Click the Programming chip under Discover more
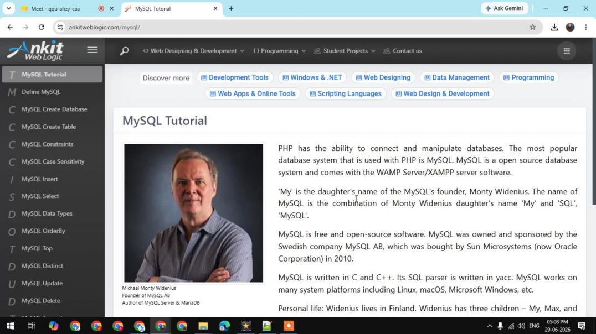This screenshot has width=596, height=334. click(x=528, y=77)
